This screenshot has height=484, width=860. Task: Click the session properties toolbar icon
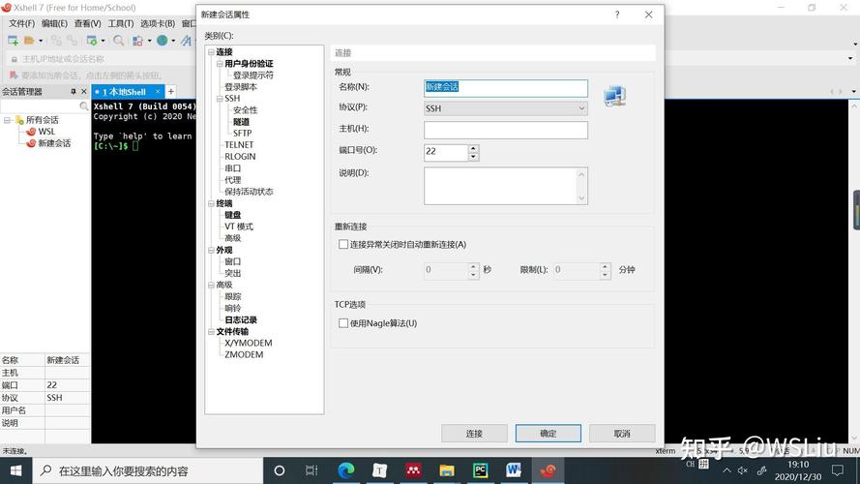point(92,40)
